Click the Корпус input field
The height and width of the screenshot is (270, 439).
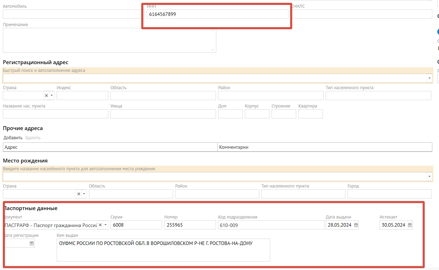[257, 114]
